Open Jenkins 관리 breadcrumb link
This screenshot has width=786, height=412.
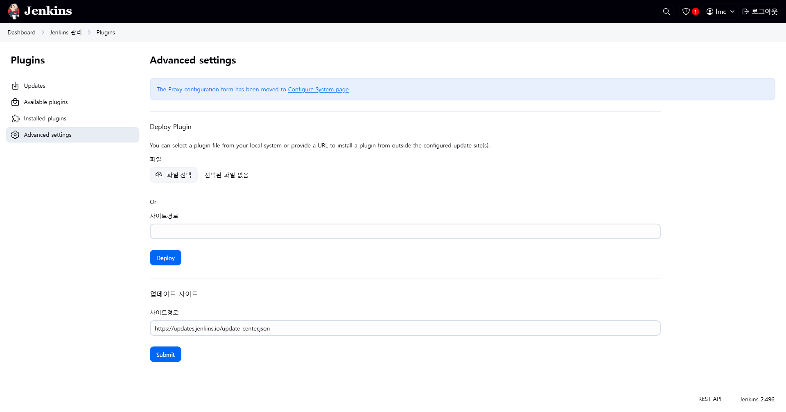[65, 32]
